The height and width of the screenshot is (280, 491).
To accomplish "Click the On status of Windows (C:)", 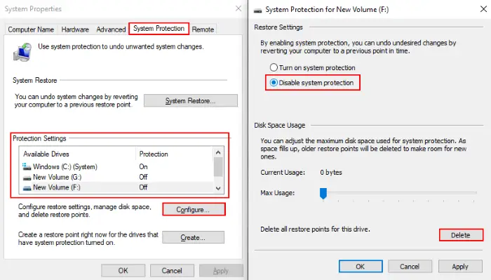I will point(143,166).
